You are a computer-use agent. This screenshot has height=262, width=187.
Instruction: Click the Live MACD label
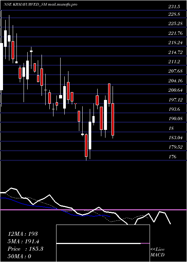pyautogui.click(x=157, y=252)
